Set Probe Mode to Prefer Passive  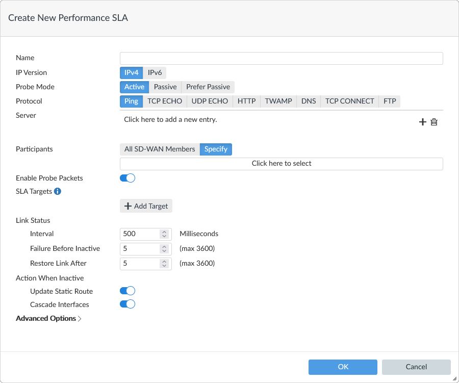pos(208,87)
